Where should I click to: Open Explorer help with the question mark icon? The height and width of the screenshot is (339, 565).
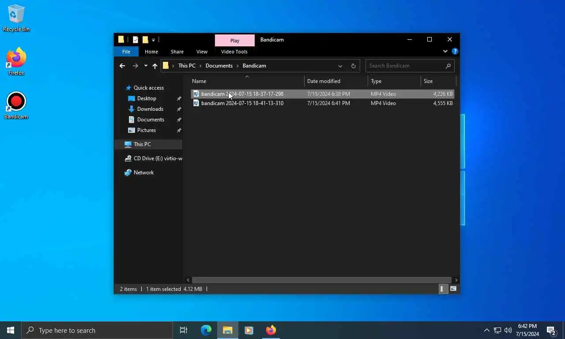pos(455,52)
